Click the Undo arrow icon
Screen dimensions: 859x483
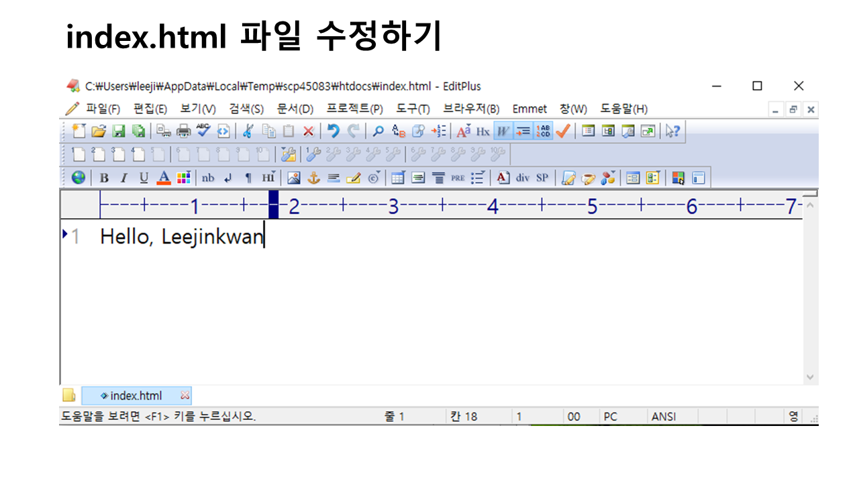(x=334, y=131)
